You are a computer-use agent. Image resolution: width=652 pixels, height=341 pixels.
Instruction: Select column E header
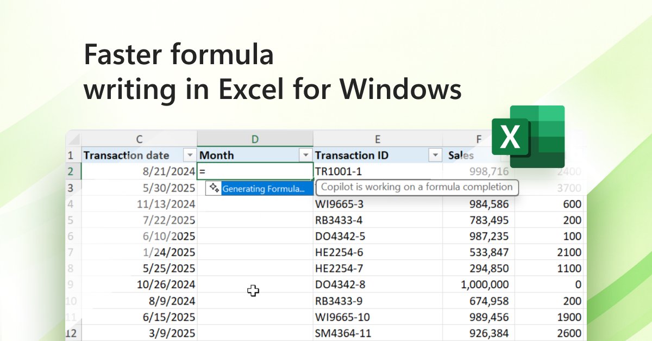point(378,140)
